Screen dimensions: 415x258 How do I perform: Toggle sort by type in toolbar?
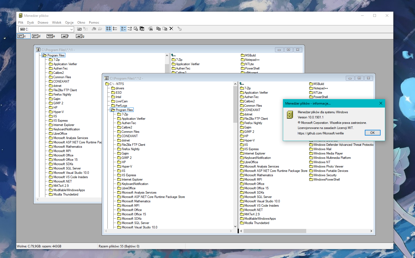coord(130,29)
